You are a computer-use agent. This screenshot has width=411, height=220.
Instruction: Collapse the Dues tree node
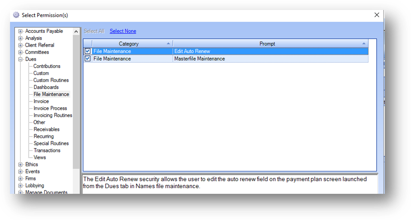[x=21, y=60]
